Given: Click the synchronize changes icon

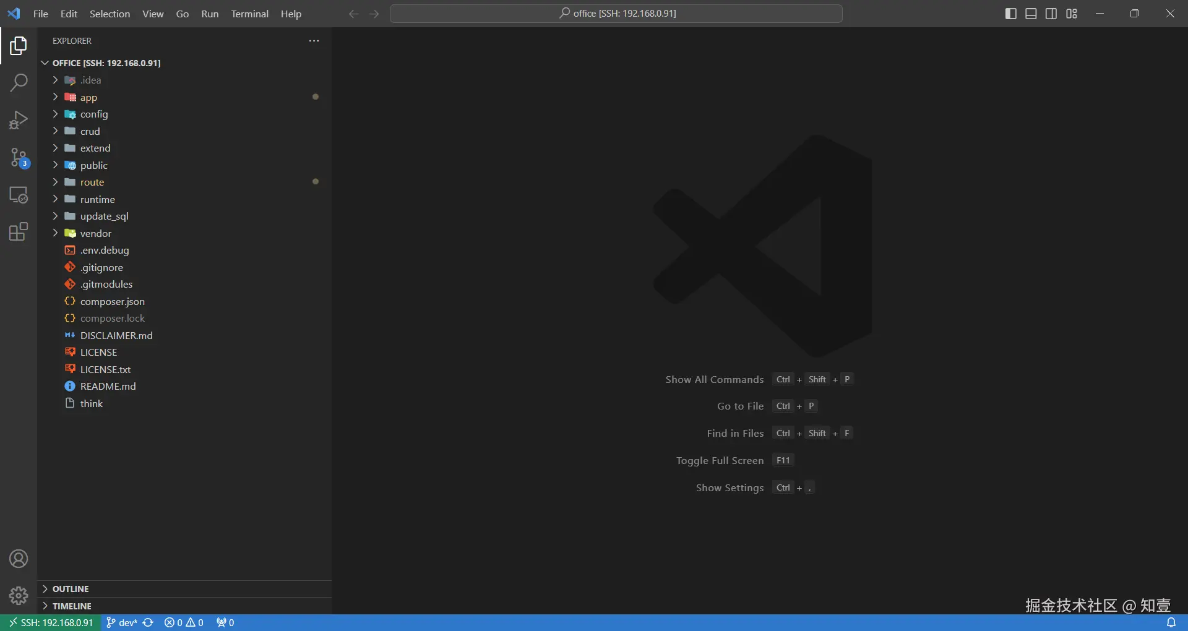Looking at the screenshot, I should (x=148, y=622).
